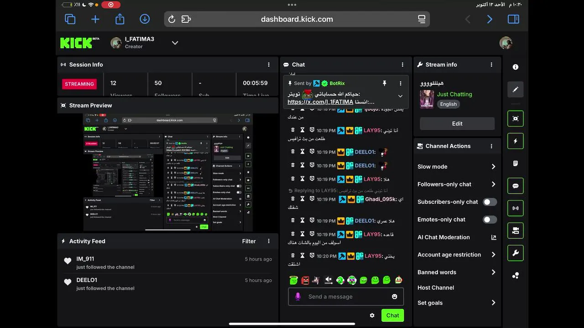Image resolution: width=584 pixels, height=328 pixels.
Task: Open Activity Feed three-dot menu
Action: [269, 241]
